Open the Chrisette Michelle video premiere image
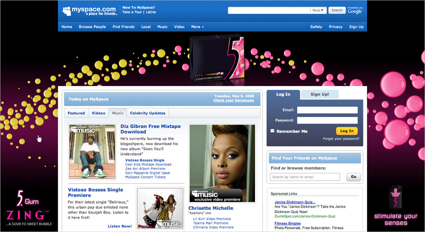The height and width of the screenshot is (232, 425). click(222, 163)
